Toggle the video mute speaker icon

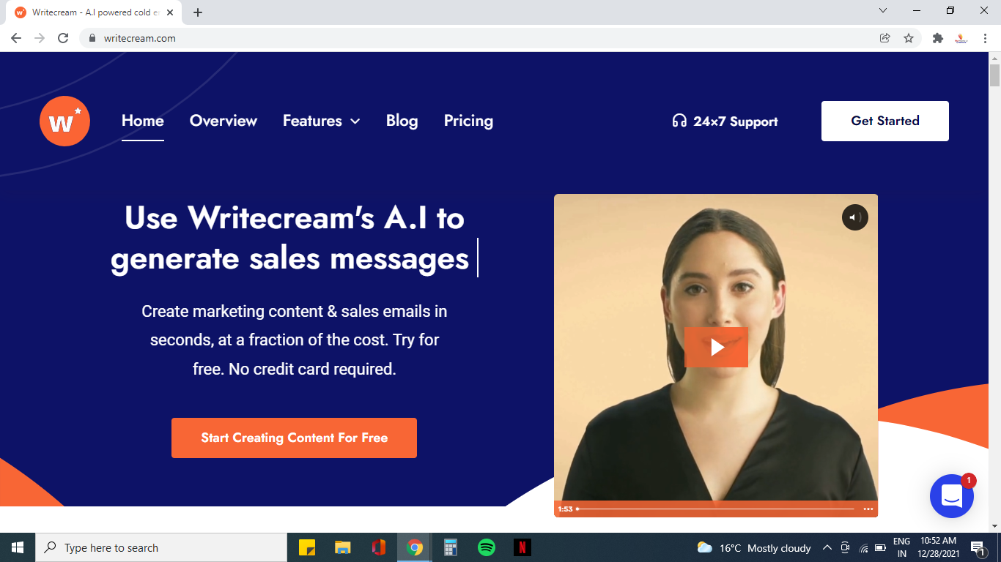854,217
